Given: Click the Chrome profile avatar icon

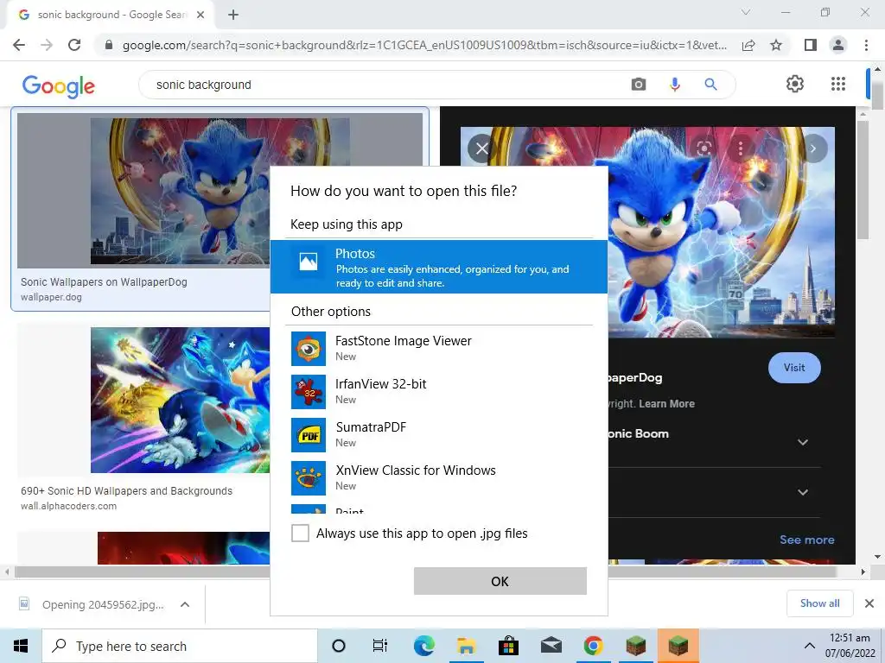Looking at the screenshot, I should [838, 45].
